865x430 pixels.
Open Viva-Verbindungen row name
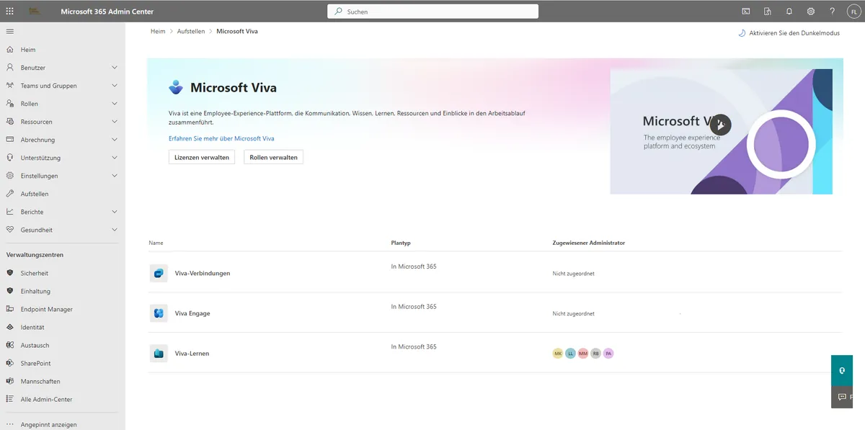pos(203,273)
